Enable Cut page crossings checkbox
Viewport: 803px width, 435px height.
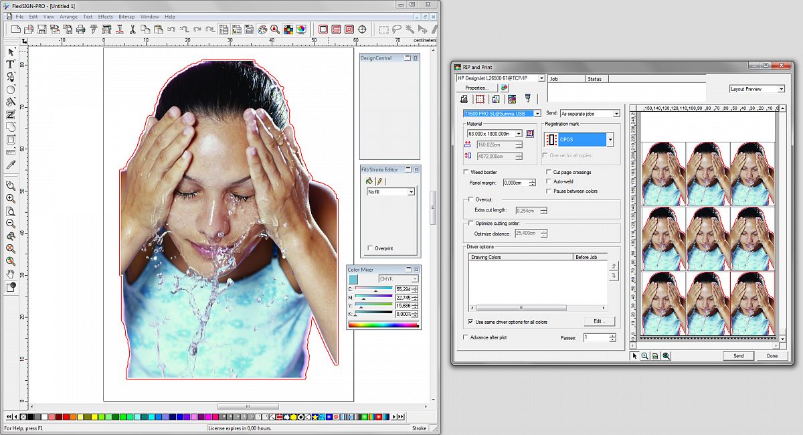point(549,173)
